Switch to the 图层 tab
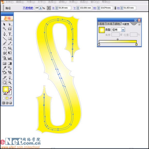The width and height of the screenshot is (149, 149). (102, 24)
